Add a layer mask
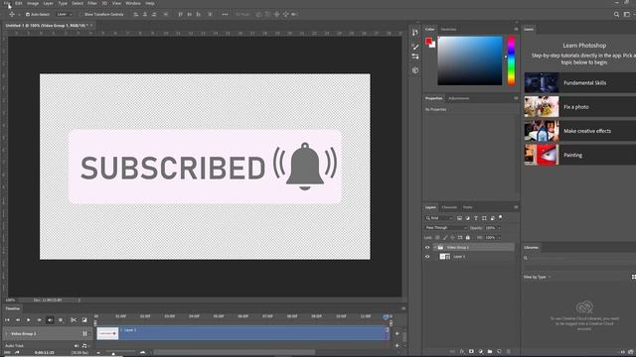 click(471, 352)
